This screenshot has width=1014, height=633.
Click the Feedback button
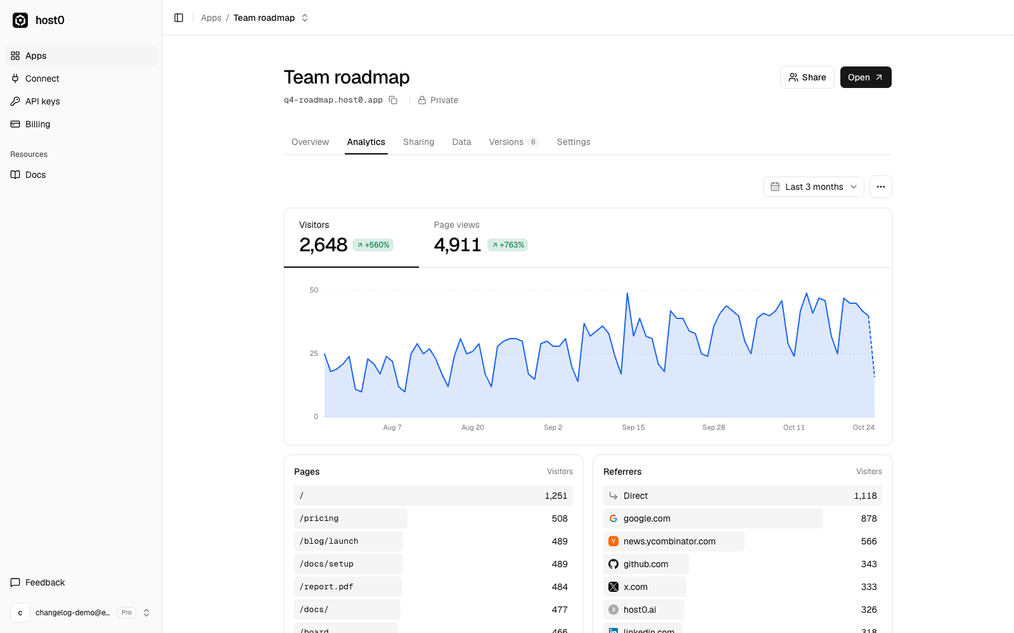81,582
